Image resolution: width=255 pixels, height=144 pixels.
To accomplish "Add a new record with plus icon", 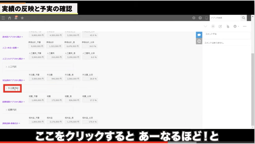I will click(213, 26).
